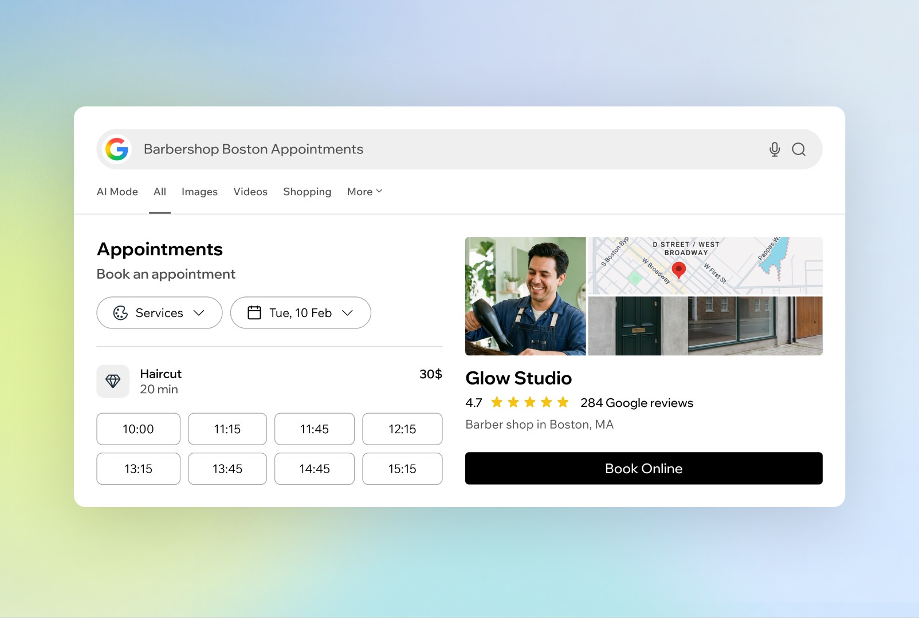Click the Appointments heading
The width and height of the screenshot is (919, 618).
click(160, 249)
